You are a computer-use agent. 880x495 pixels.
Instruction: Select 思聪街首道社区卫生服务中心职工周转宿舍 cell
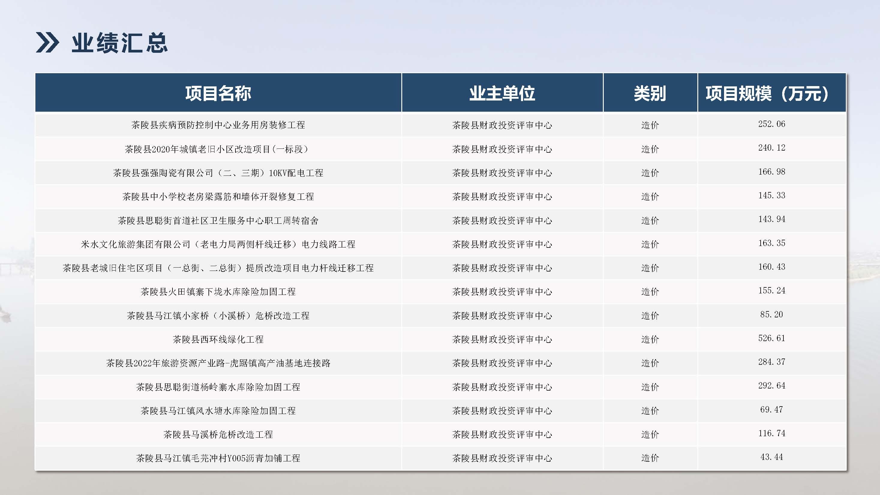(218, 221)
